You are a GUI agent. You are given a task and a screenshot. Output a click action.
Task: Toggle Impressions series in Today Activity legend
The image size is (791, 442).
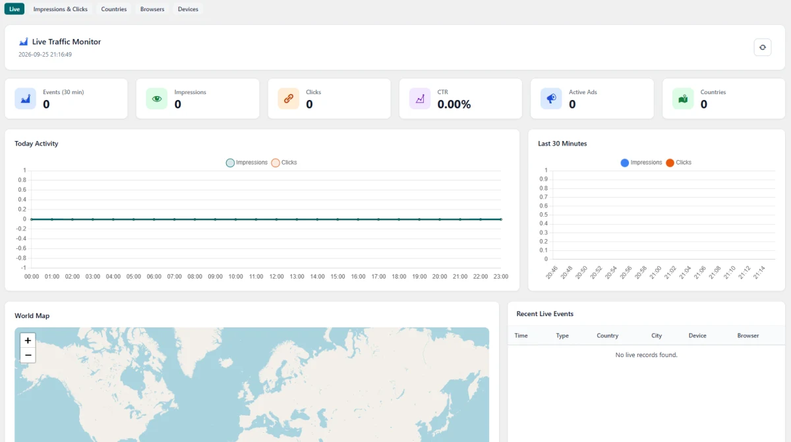pos(247,163)
